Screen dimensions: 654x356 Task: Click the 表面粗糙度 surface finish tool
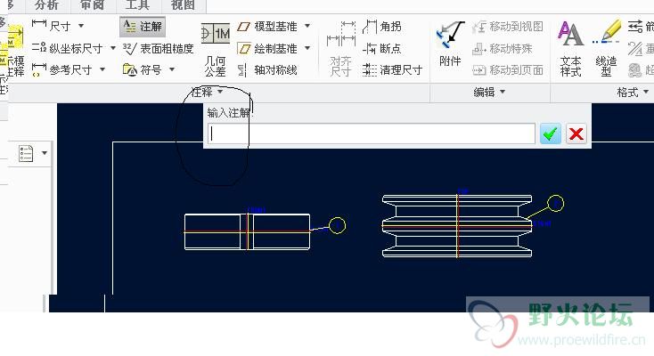(158, 48)
